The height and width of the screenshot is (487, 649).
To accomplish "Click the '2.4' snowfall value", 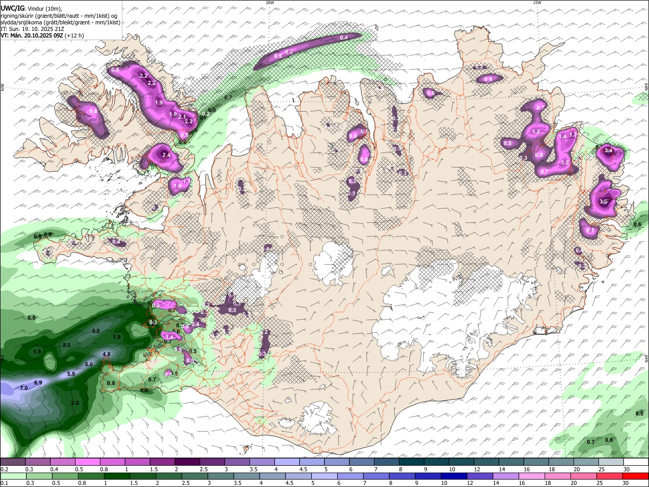I will pyautogui.click(x=165, y=155).
